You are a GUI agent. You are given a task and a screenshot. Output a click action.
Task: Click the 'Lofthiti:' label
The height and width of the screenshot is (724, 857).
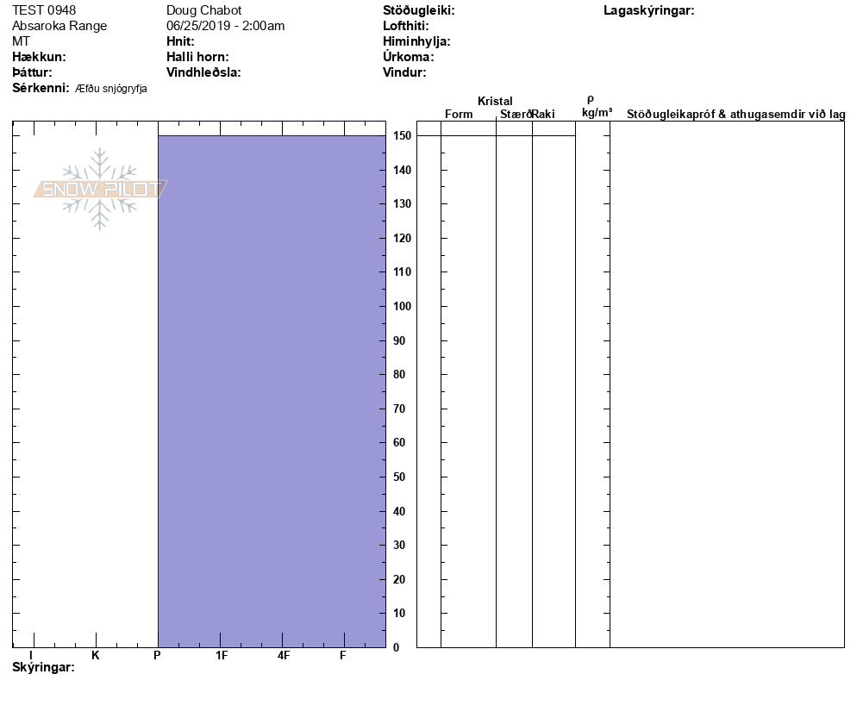pyautogui.click(x=405, y=26)
